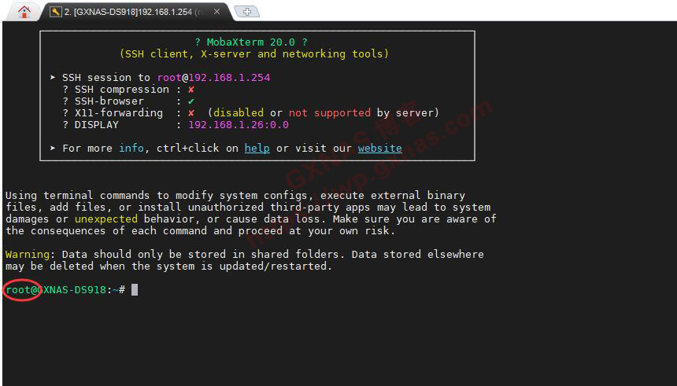Click the terminal cursor block after the prompt
This screenshot has width=677, height=386.
point(135,290)
